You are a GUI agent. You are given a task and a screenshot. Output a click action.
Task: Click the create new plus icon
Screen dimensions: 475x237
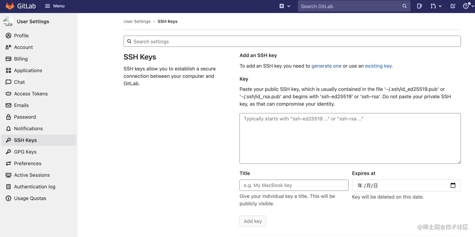282,6
